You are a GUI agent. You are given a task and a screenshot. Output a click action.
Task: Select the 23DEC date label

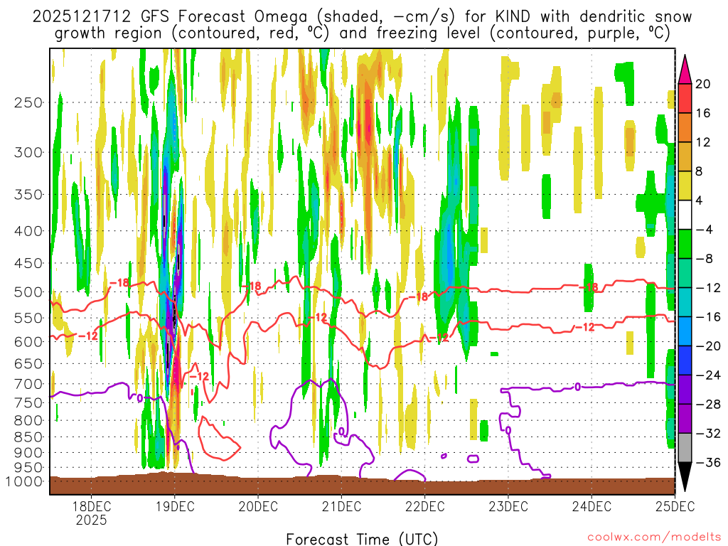[508, 506]
